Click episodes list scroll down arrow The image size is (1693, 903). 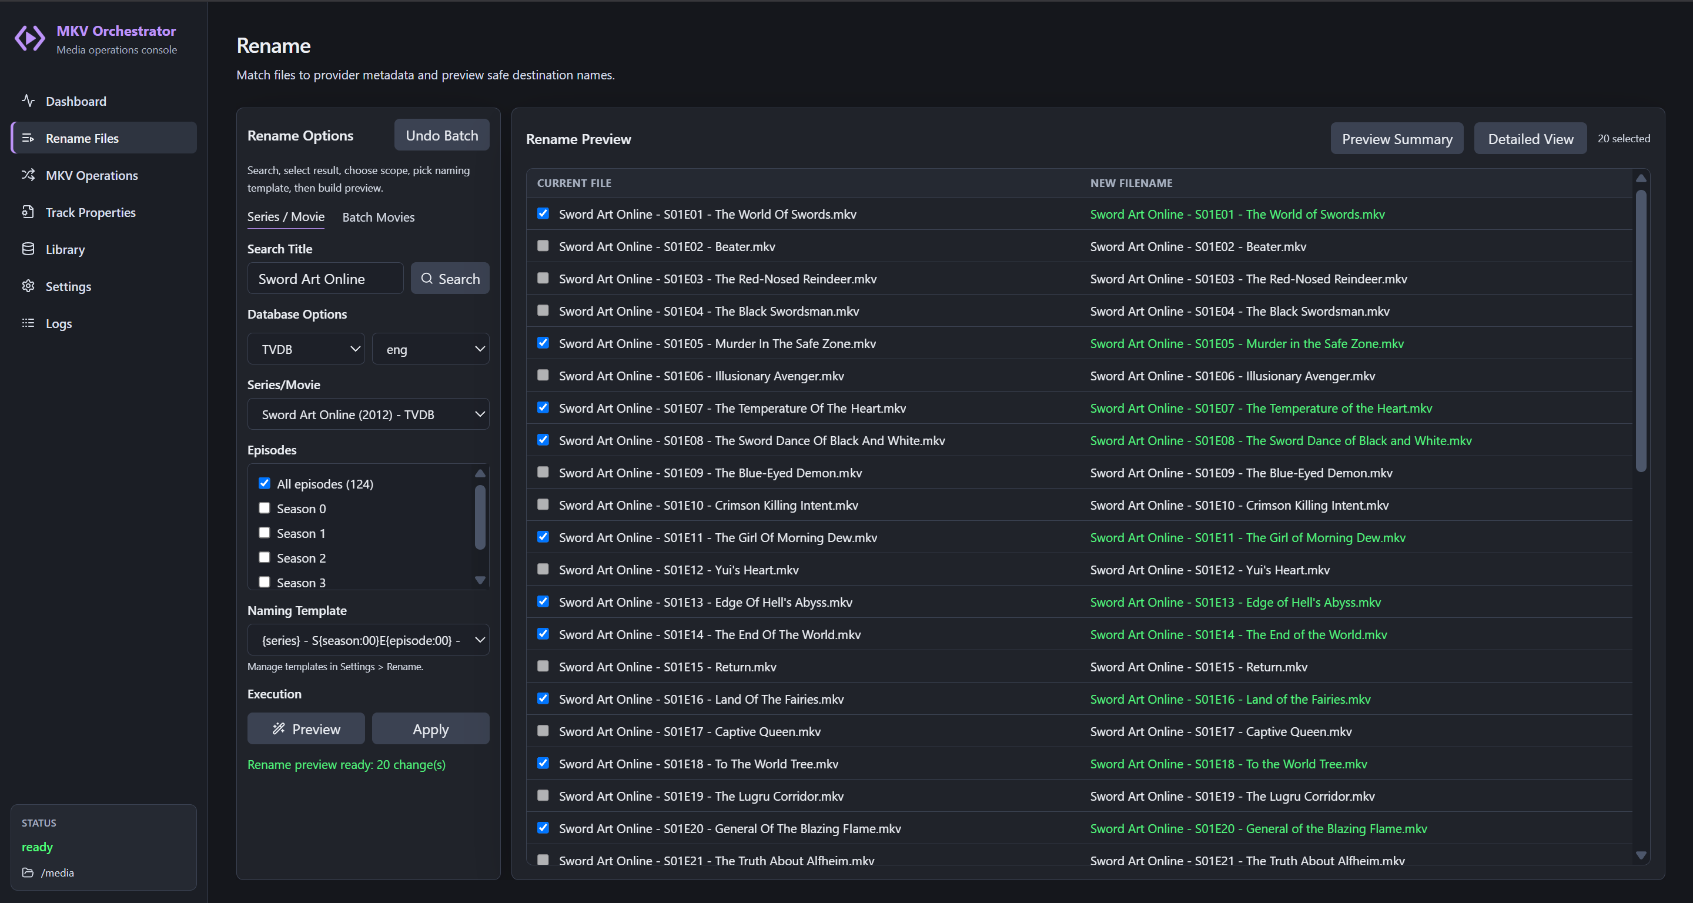[x=480, y=580]
